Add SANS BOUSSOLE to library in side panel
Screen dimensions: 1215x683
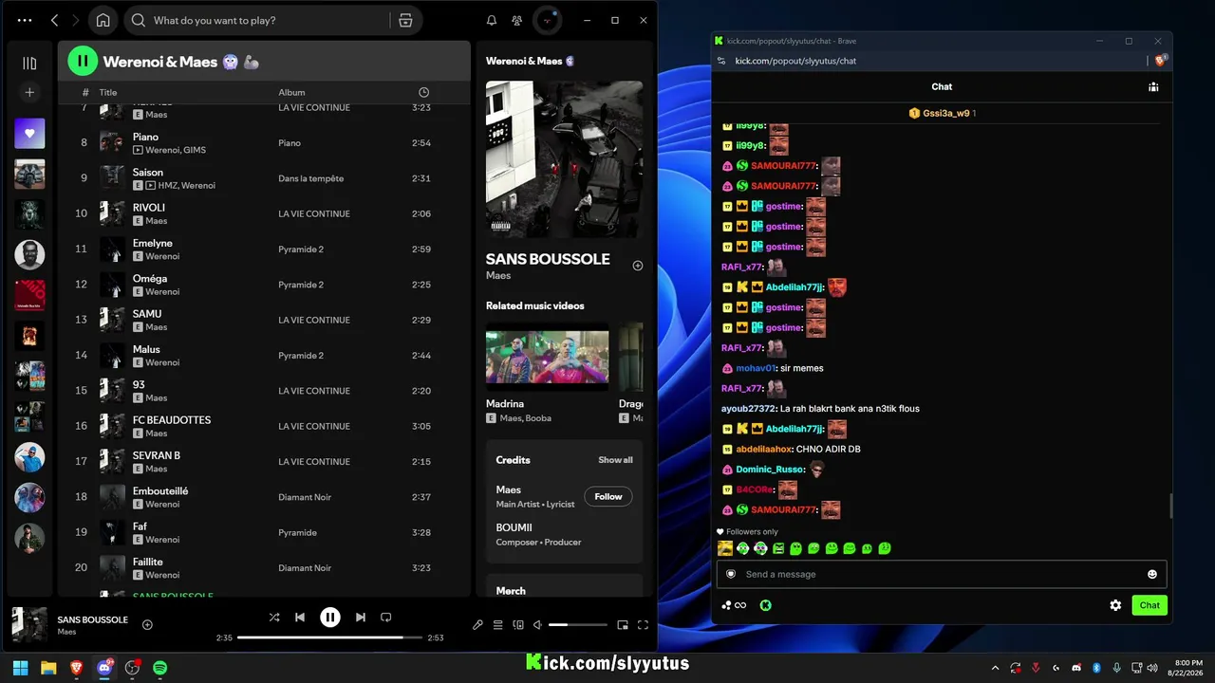click(638, 266)
